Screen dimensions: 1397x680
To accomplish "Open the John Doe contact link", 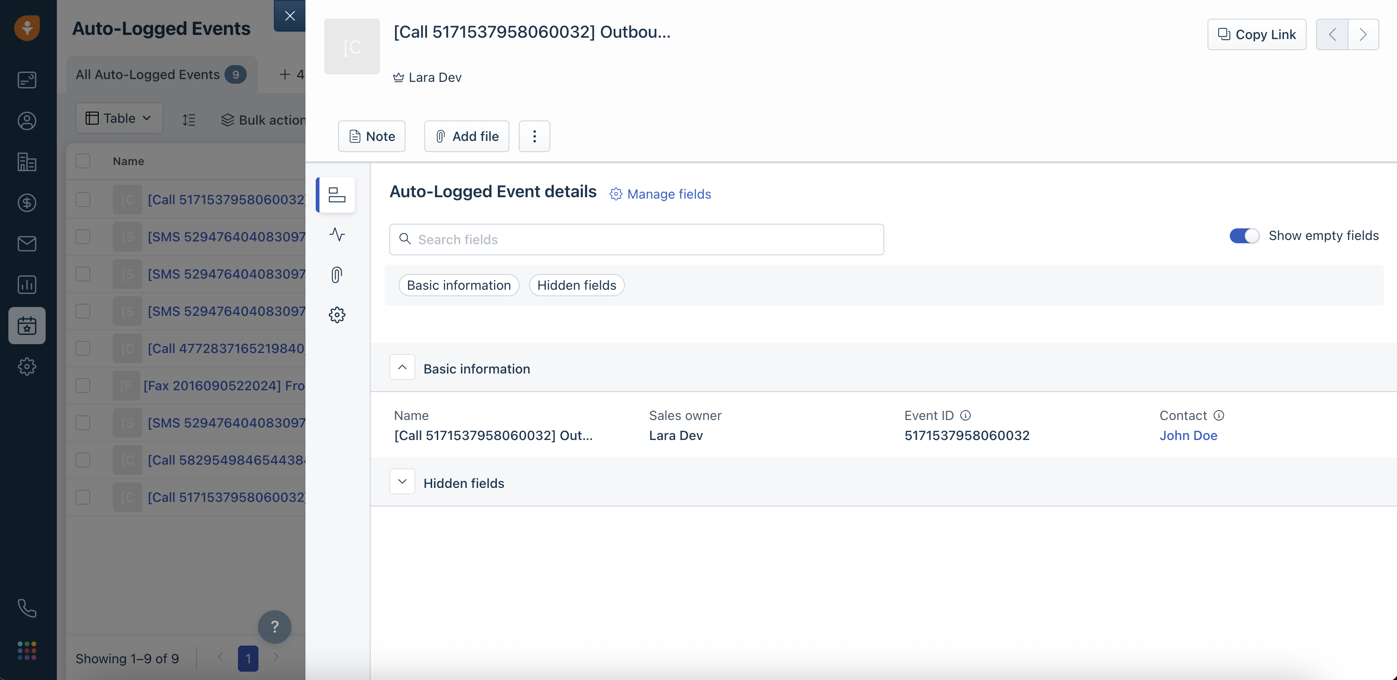I will 1187,436.
